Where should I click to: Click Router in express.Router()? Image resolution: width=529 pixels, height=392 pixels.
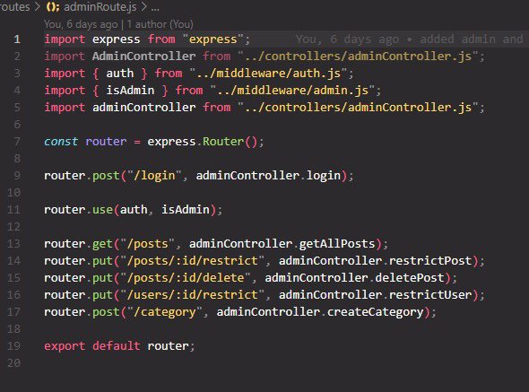tap(223, 142)
